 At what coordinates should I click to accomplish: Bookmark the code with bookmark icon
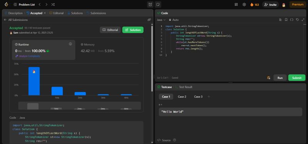[286, 20]
